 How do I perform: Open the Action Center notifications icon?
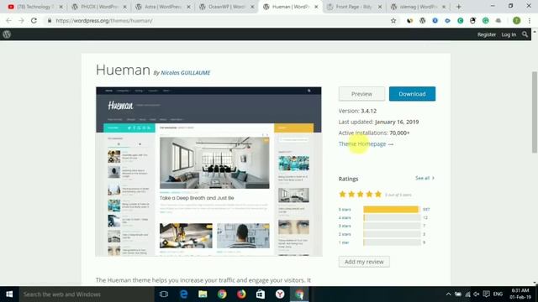coord(486,294)
